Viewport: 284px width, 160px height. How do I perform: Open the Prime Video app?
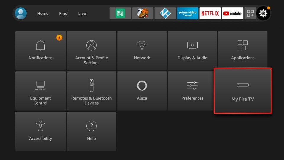tap(188, 13)
